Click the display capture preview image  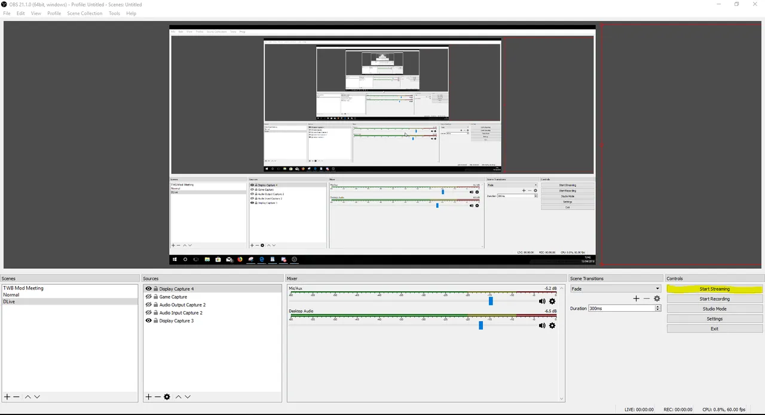coord(382,145)
